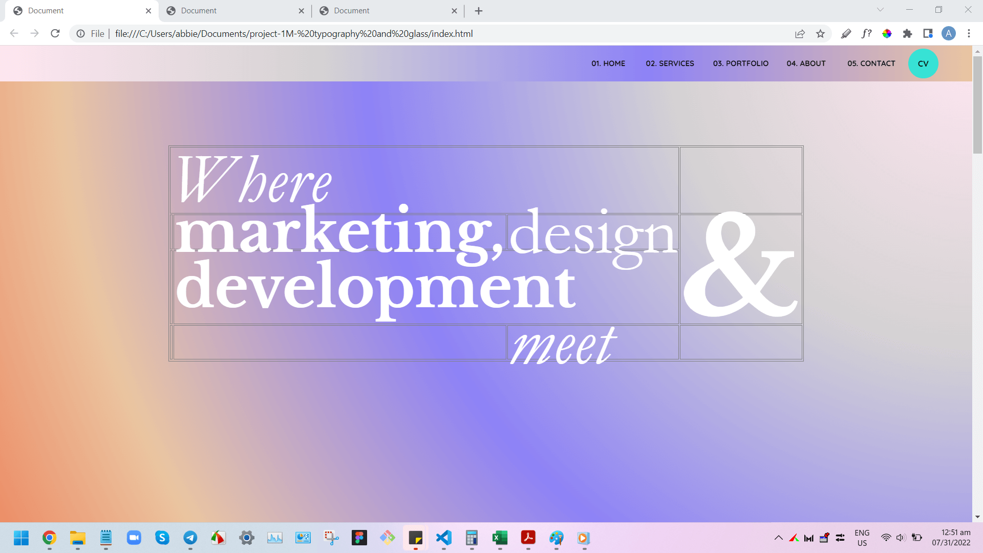Open the profile avatar A

pyautogui.click(x=948, y=34)
